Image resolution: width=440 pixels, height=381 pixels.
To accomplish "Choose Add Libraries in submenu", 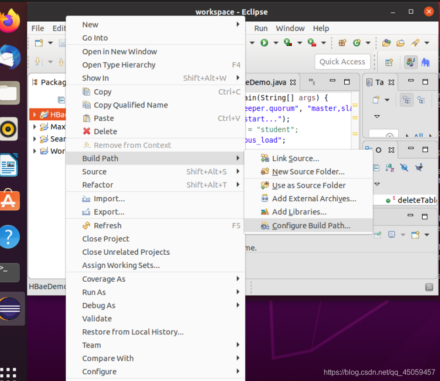I will (309, 212).
